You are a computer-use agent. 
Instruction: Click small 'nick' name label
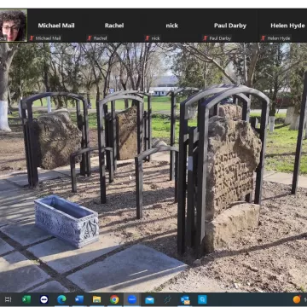pos(155,38)
